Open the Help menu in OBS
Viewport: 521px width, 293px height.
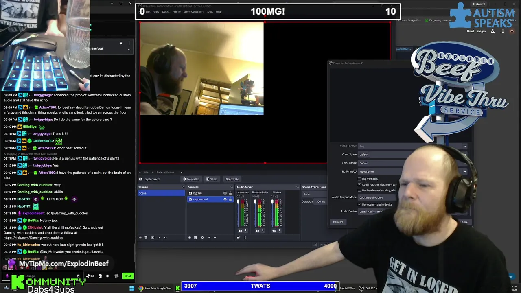pos(219,12)
